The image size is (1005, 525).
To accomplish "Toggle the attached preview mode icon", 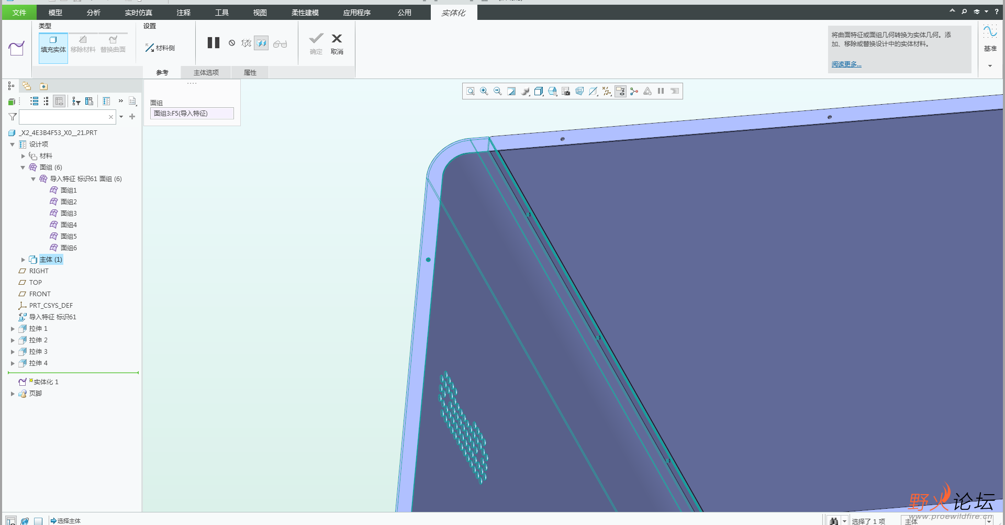I will click(261, 43).
